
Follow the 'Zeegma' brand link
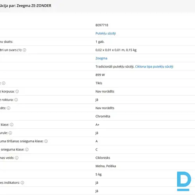coord(101,58)
